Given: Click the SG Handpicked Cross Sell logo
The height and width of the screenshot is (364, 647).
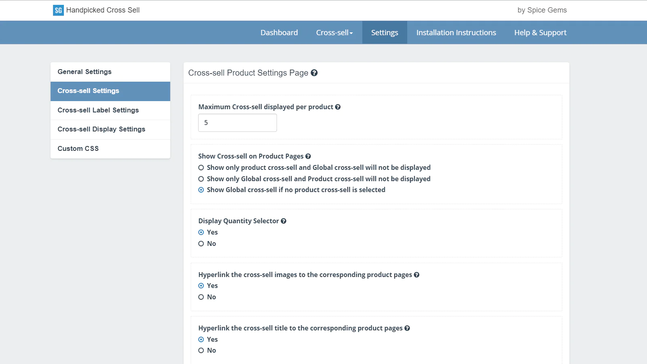Looking at the screenshot, I should (58, 10).
